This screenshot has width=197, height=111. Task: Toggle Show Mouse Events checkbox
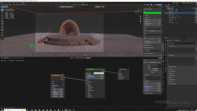144,47
